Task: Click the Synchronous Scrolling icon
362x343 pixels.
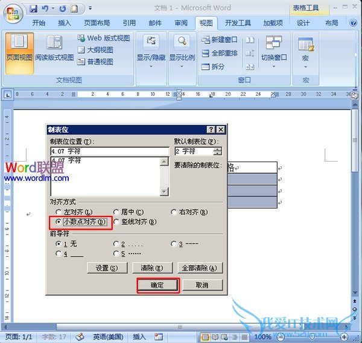Action: pos(250,54)
